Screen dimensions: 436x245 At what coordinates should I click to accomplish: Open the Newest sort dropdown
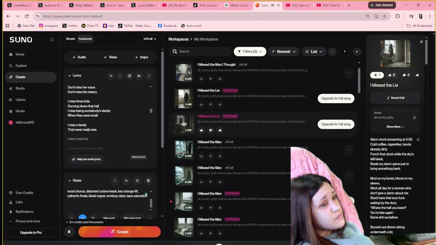tap(284, 52)
